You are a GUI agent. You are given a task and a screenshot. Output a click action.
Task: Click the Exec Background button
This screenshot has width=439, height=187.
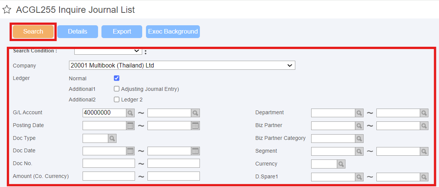(173, 31)
